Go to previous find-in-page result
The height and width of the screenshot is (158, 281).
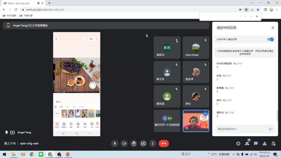tap(245, 16)
